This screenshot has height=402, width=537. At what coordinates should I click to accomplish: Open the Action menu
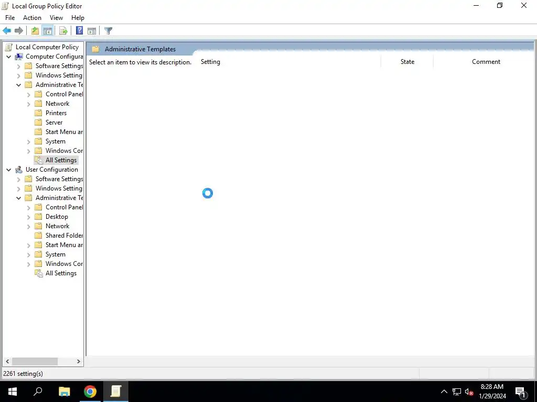tap(32, 18)
